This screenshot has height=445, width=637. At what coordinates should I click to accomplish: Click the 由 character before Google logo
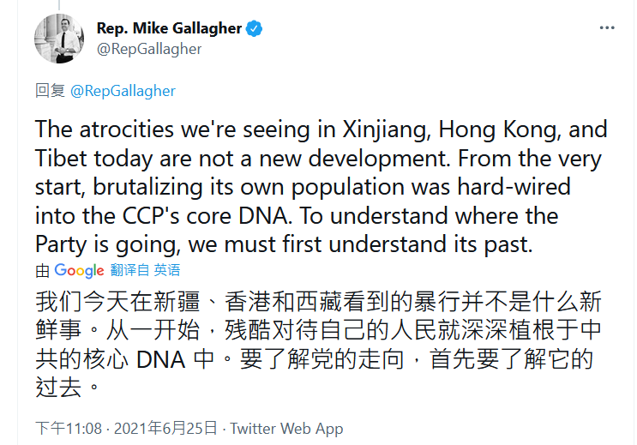[x=43, y=270]
